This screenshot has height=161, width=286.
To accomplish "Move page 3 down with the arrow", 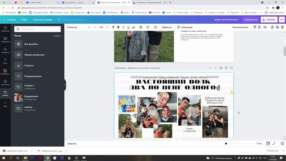I will tap(215, 68).
